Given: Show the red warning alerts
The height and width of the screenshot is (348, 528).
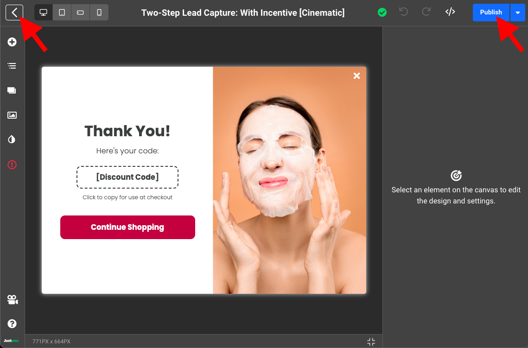Looking at the screenshot, I should pyautogui.click(x=12, y=165).
